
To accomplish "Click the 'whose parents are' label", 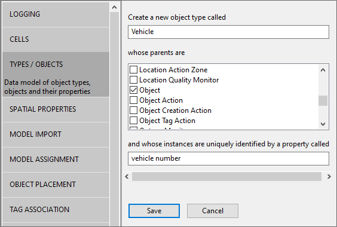I will 156,53.
